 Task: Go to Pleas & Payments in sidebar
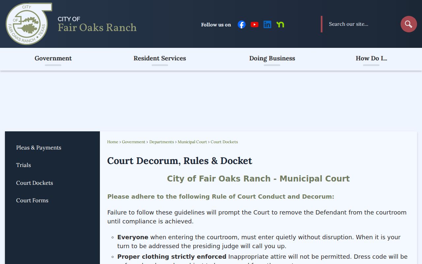(x=39, y=148)
